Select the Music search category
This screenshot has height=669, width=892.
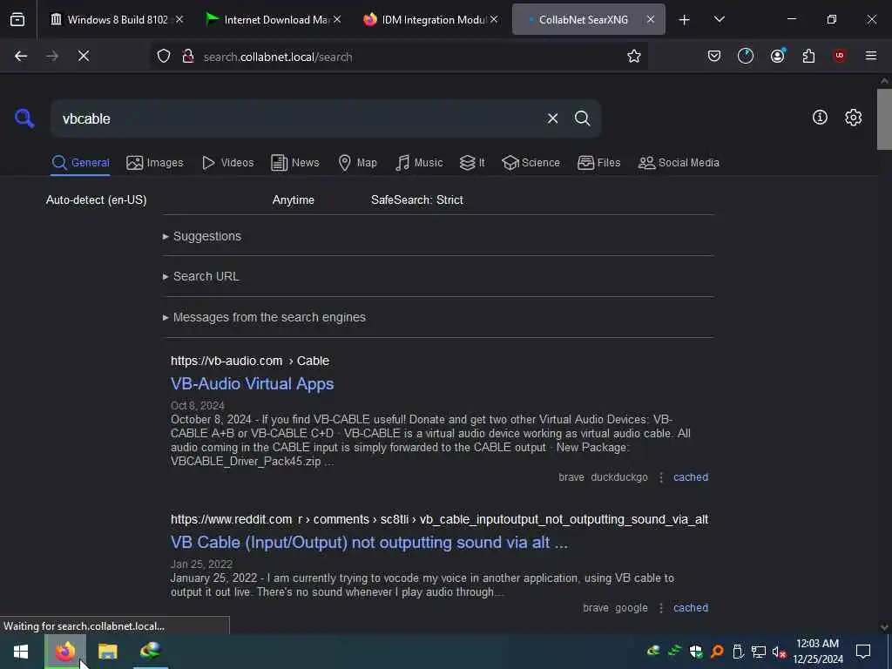pyautogui.click(x=419, y=163)
